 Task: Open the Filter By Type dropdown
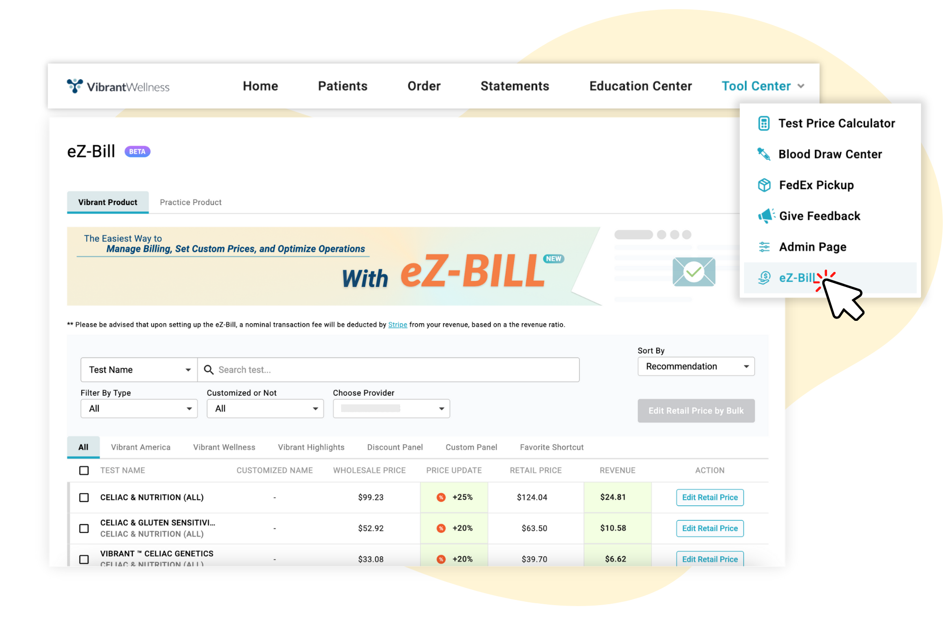click(x=139, y=409)
